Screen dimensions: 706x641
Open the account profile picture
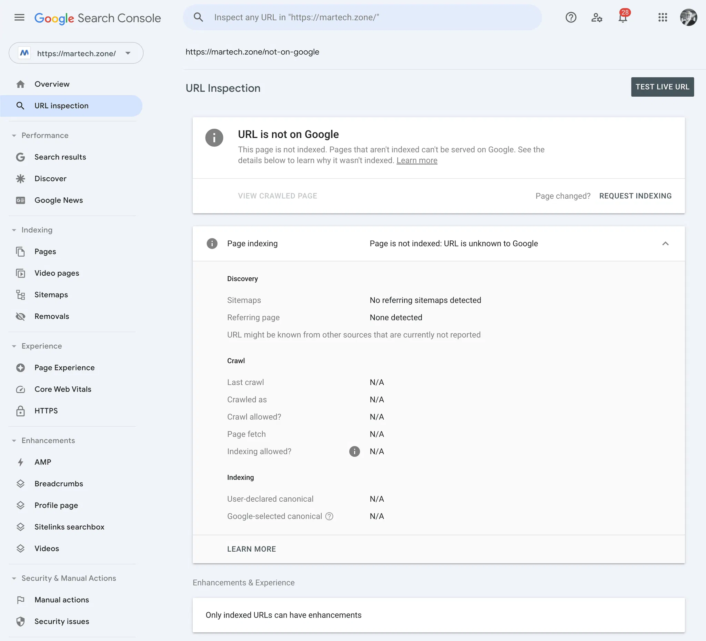point(688,17)
